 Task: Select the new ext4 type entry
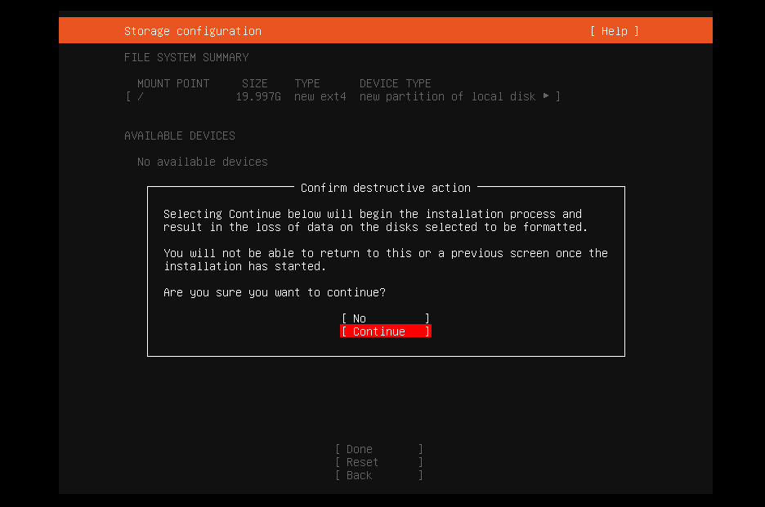tap(320, 96)
